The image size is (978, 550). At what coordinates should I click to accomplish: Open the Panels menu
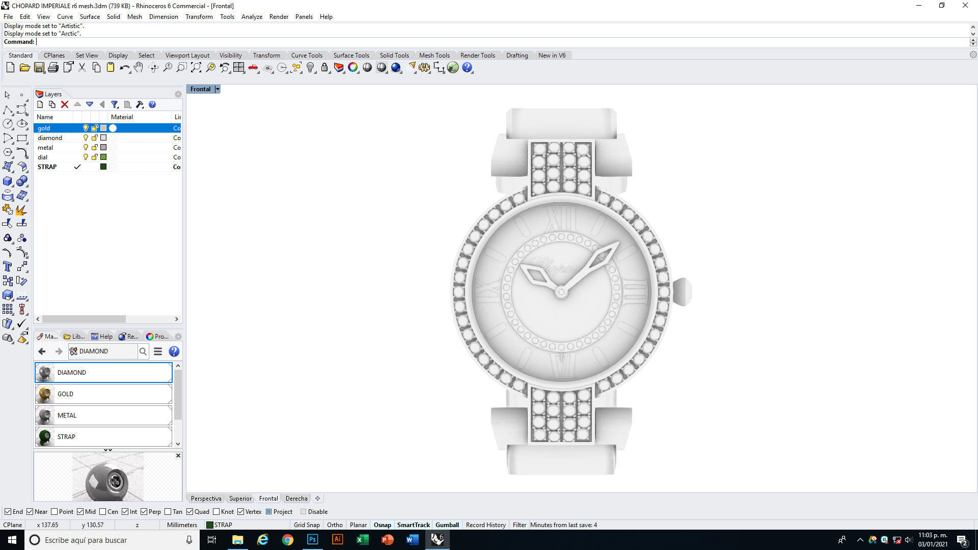pos(304,17)
